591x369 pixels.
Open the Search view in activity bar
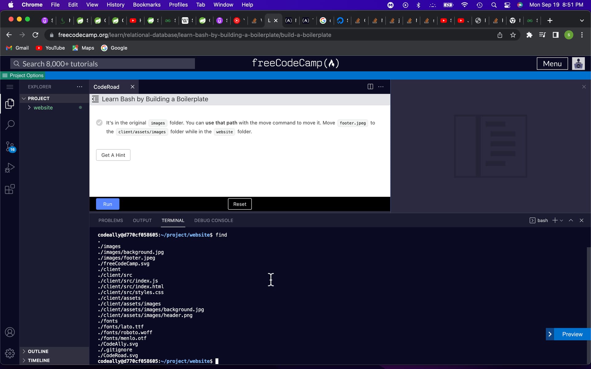click(10, 125)
